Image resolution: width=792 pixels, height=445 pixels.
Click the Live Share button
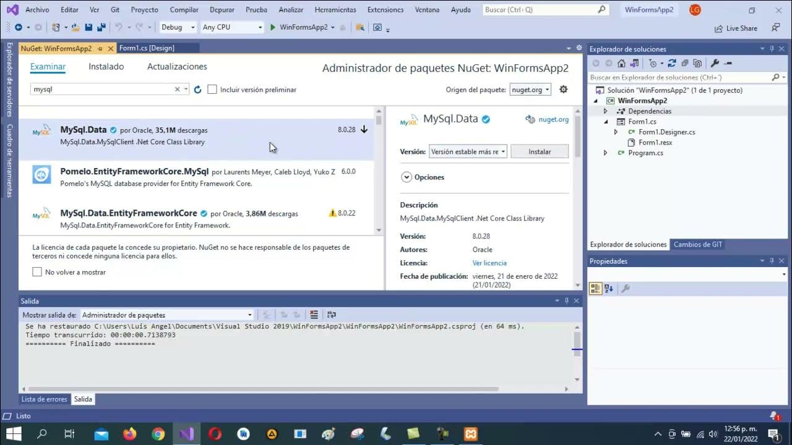[736, 28]
